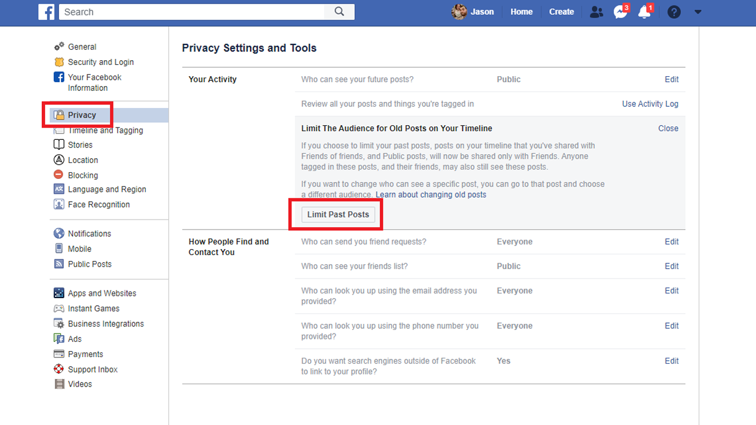
Task: Click the Stories book icon
Action: 59,145
